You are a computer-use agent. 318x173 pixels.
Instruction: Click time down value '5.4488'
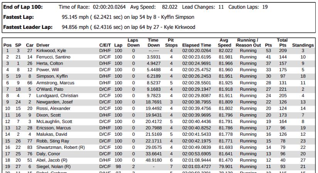154,70
